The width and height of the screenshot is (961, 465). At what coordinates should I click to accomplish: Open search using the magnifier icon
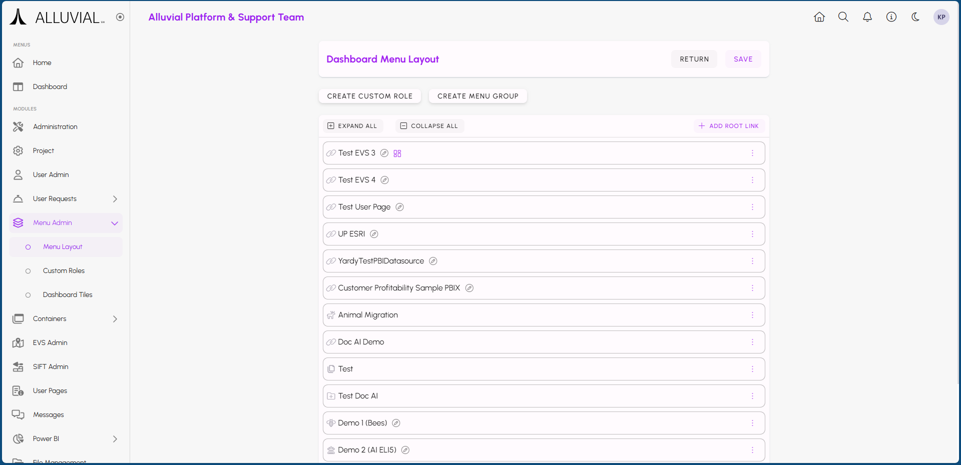point(843,17)
